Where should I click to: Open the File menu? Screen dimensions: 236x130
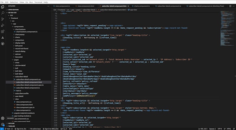click(2, 2)
